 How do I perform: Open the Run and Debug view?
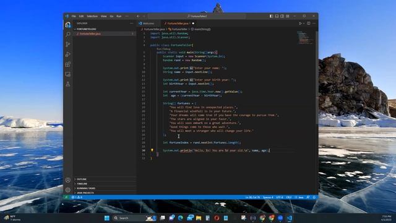67,55
